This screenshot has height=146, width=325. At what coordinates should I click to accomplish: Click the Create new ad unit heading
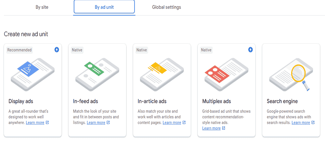click(x=26, y=34)
